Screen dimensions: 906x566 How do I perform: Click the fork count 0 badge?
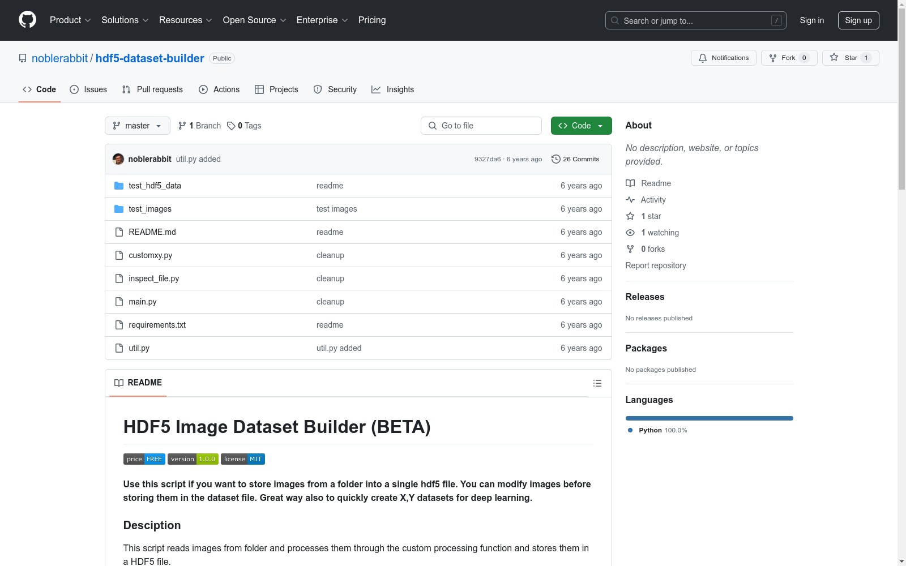click(x=804, y=58)
